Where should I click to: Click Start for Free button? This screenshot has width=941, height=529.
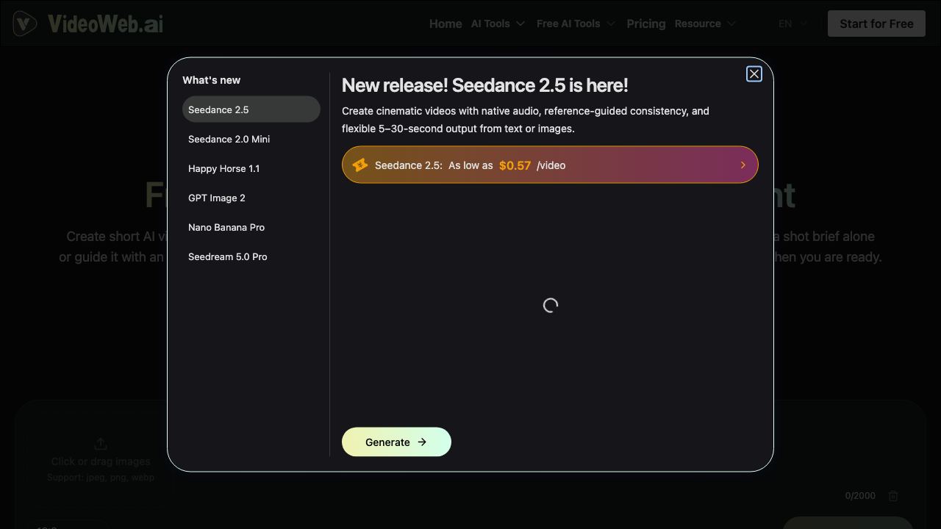pyautogui.click(x=876, y=24)
